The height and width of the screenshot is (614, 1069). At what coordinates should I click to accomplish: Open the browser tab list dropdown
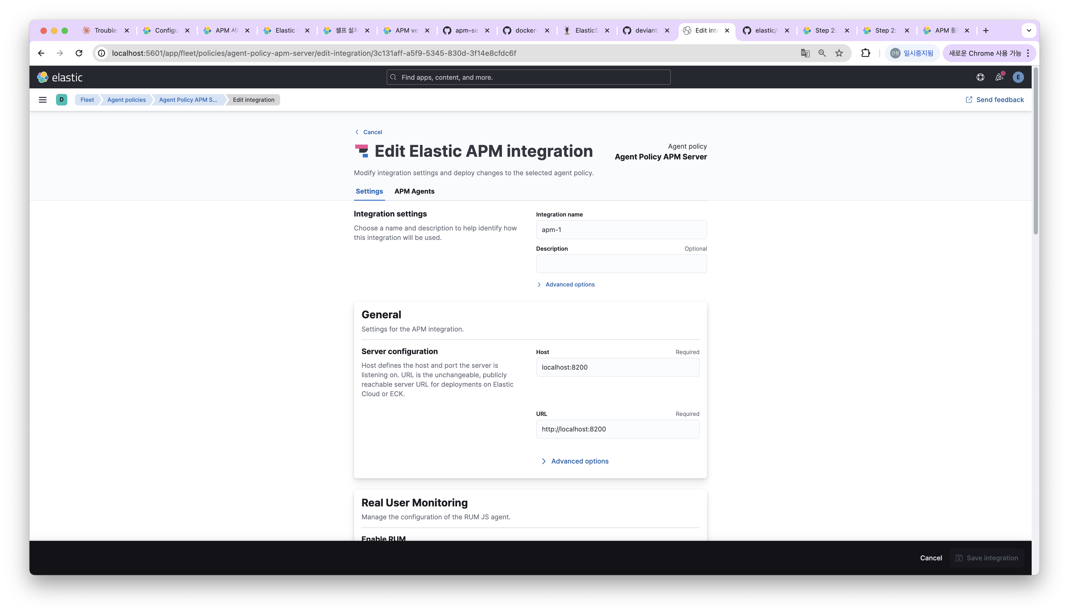click(1028, 30)
